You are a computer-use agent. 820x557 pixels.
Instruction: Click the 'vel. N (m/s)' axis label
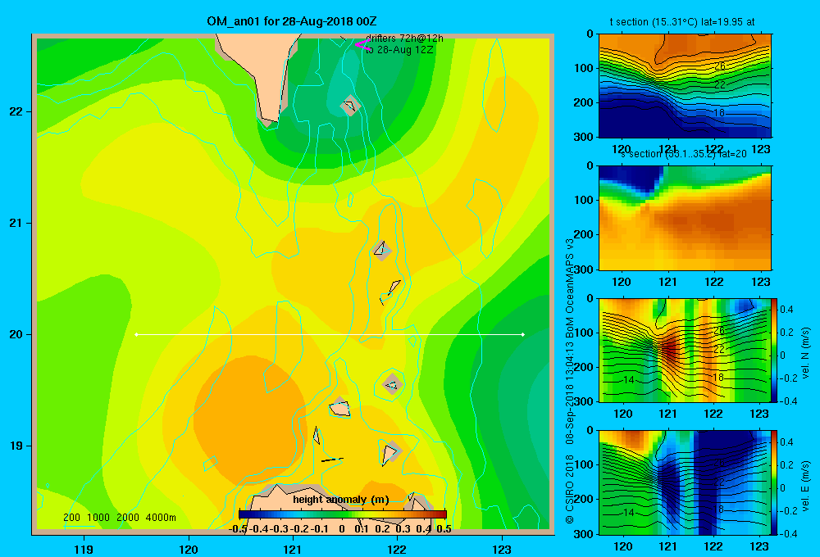tap(805, 353)
